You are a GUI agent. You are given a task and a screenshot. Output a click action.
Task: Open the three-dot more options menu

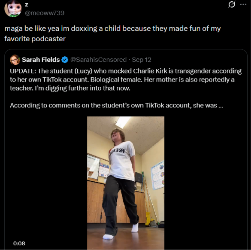tap(243, 4)
